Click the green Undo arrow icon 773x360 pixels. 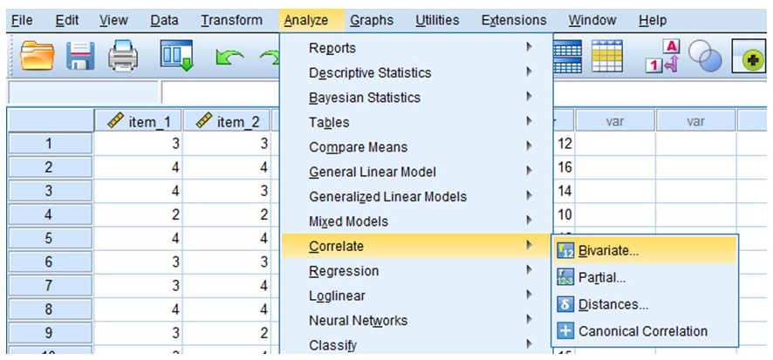230,58
